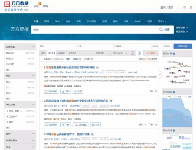Sort by 出版时间
Screen dimensions: 196x150
click(x=61, y=53)
